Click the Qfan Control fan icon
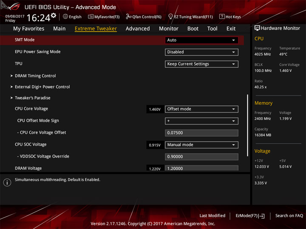This screenshot has width=306, height=229. click(128, 17)
